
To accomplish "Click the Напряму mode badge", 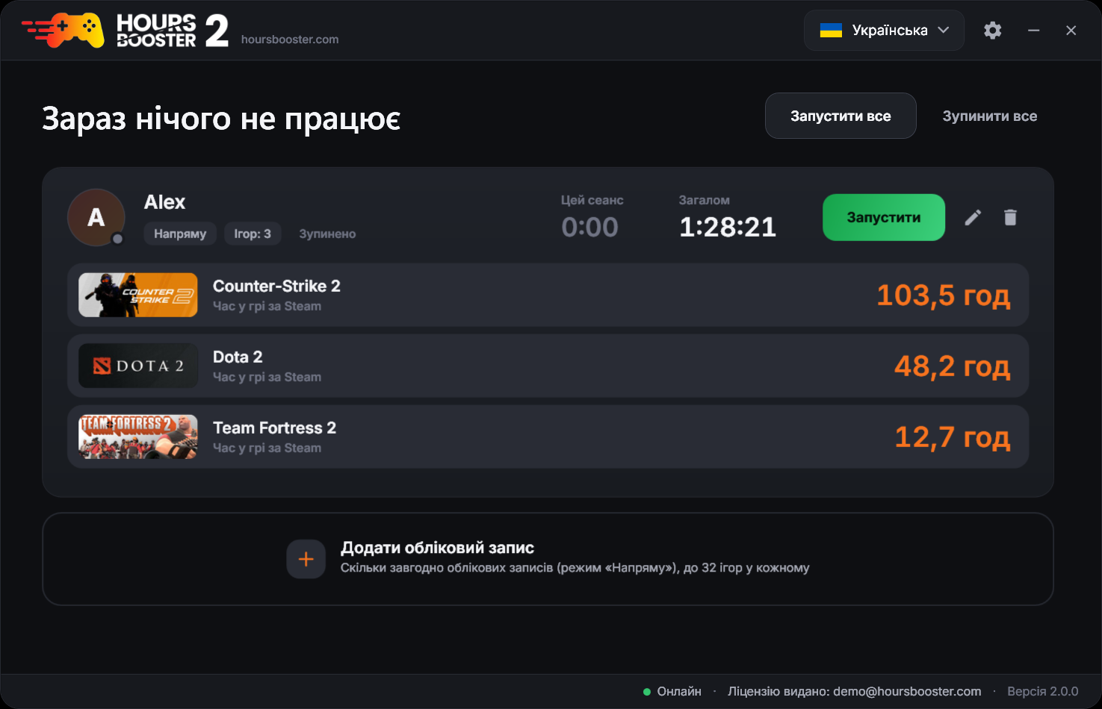I will pos(180,234).
